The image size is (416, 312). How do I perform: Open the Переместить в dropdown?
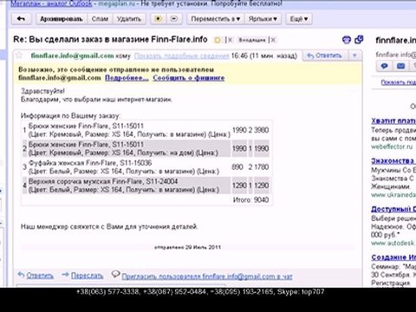coord(215,19)
